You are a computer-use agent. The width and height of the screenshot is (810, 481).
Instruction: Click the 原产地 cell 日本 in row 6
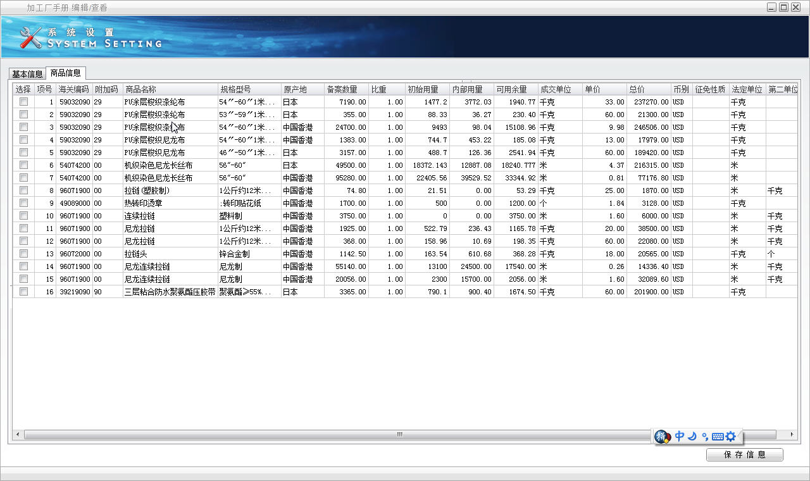302,165
